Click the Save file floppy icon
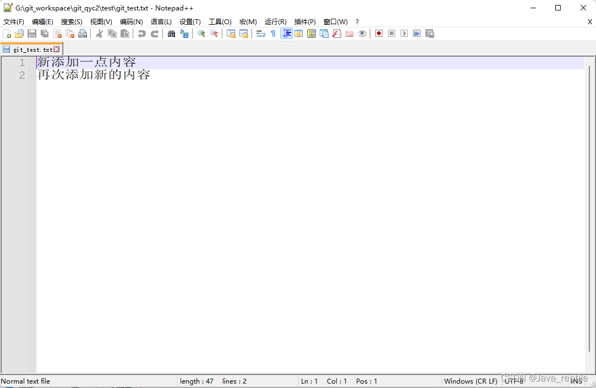This screenshot has width=596, height=388. [x=32, y=34]
